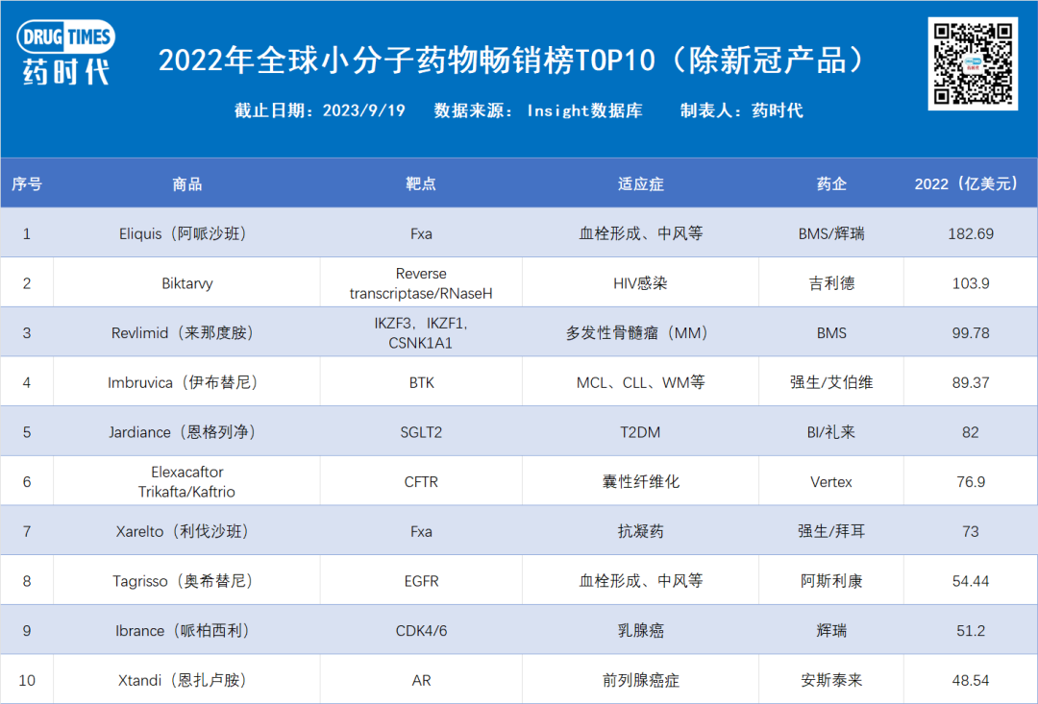1038x704 pixels.
Task: Click the 前列腺癌症 indication cell
Action: 640,680
